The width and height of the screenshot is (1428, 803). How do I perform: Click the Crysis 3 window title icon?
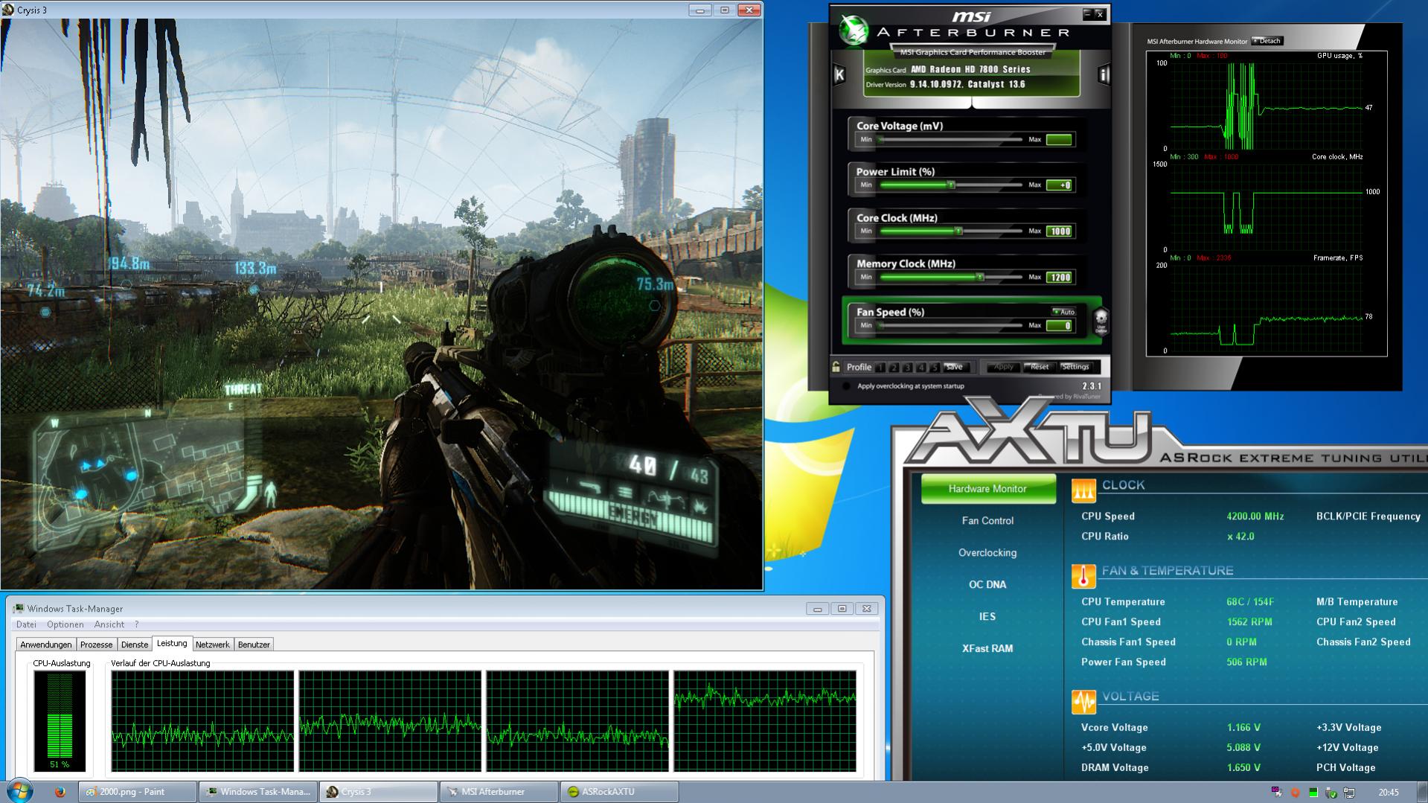[x=8, y=10]
